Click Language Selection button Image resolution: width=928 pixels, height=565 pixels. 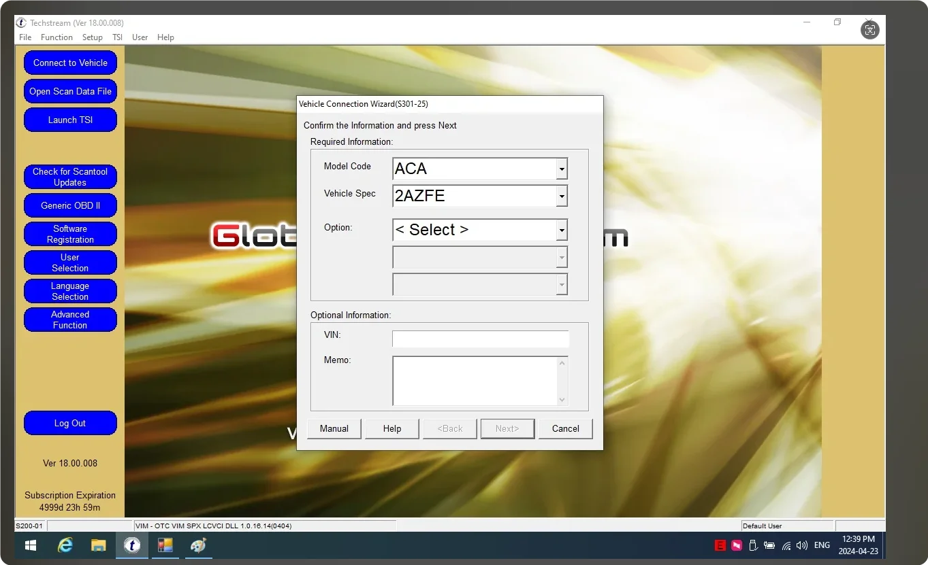pos(70,291)
